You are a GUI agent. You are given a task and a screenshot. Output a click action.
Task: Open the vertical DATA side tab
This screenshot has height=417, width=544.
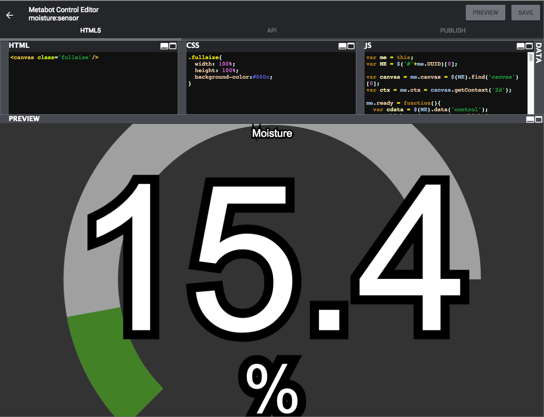point(539,53)
